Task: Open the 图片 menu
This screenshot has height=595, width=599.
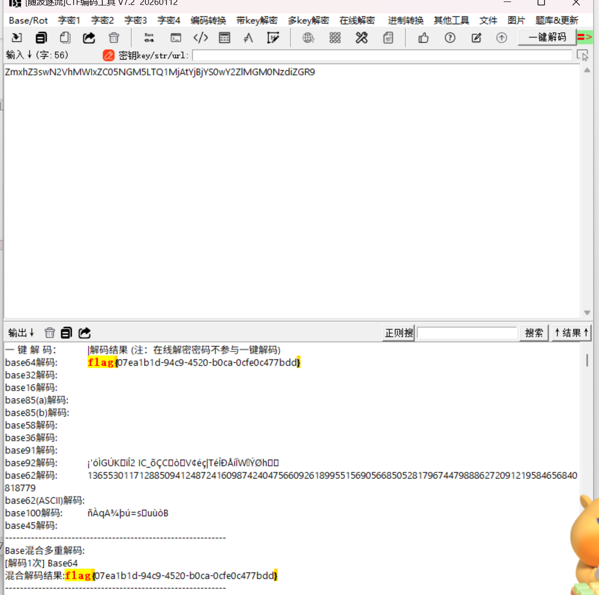Action: pyautogui.click(x=516, y=21)
